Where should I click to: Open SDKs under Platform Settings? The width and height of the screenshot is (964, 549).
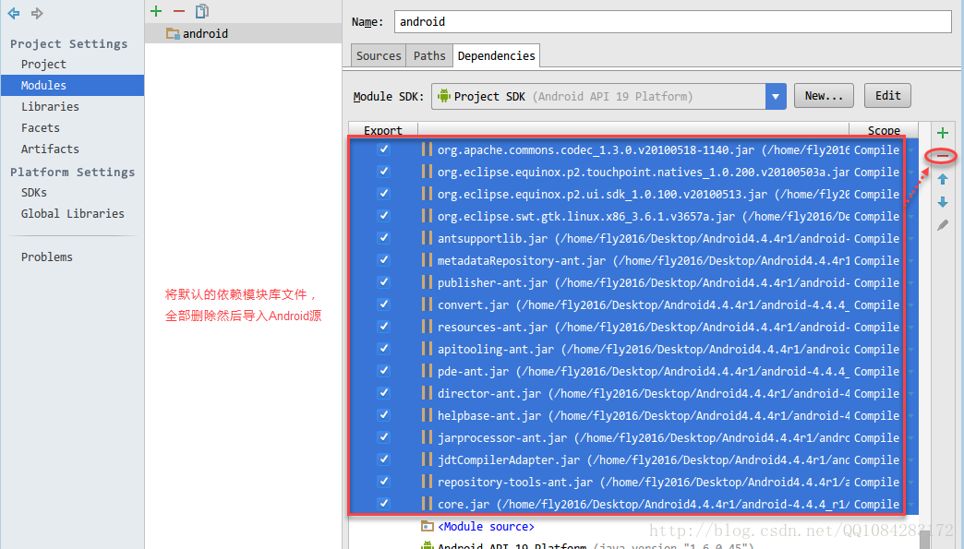pyautogui.click(x=34, y=192)
